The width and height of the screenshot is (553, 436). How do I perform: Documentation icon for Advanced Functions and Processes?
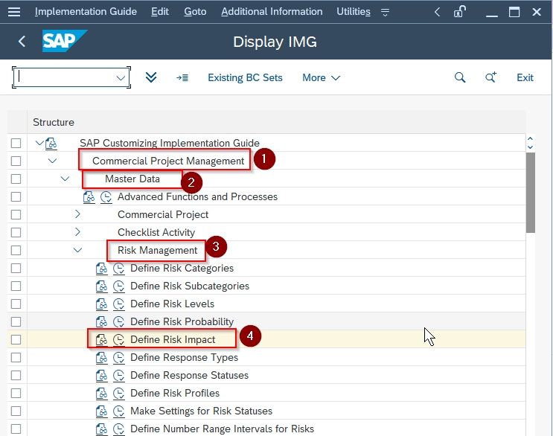(x=89, y=197)
